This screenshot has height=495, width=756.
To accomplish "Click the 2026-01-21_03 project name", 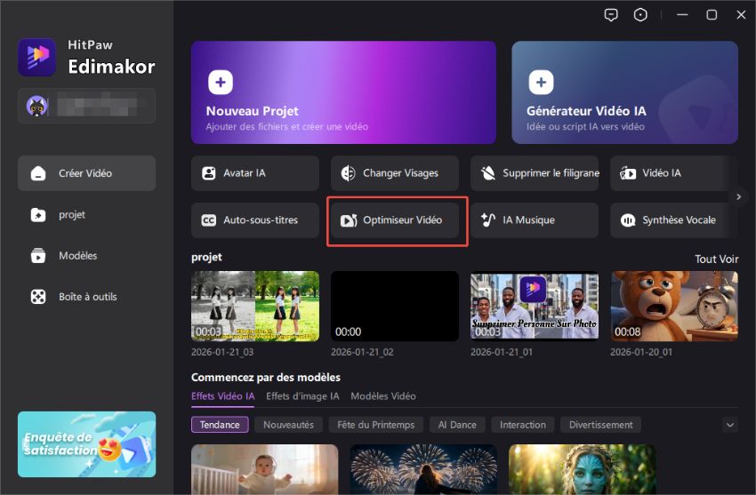I will (222, 352).
